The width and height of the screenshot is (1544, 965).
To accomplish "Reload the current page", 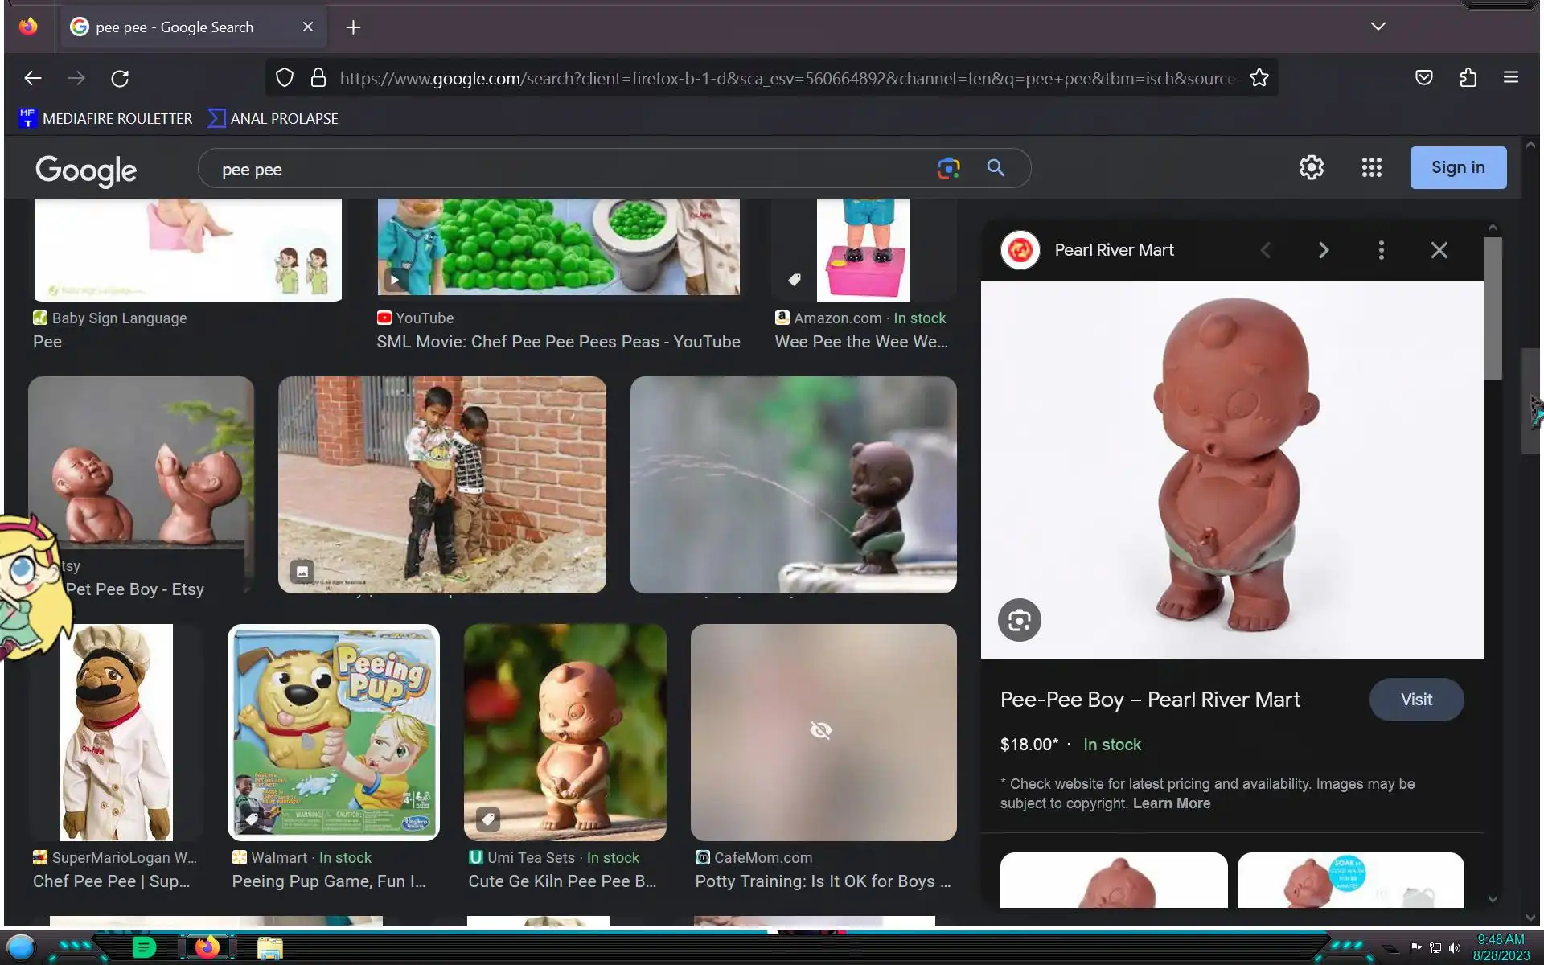I will 120,78.
